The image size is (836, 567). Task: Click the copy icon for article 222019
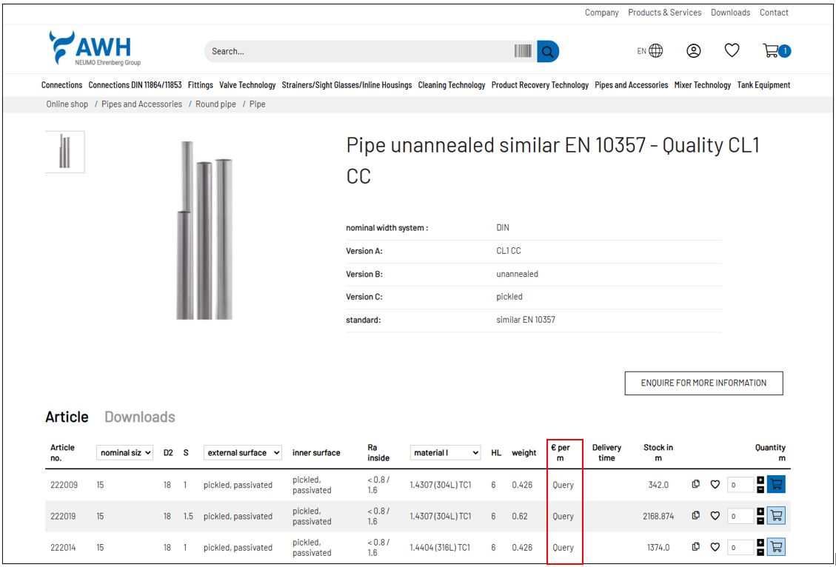point(696,516)
